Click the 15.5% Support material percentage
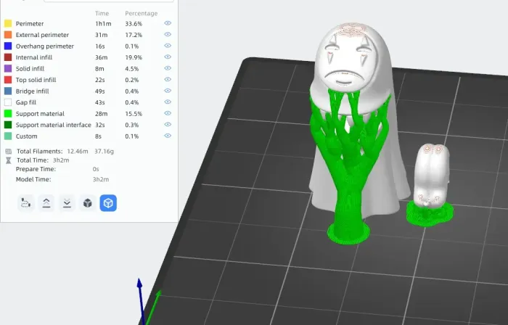508x325 pixels. pos(134,114)
